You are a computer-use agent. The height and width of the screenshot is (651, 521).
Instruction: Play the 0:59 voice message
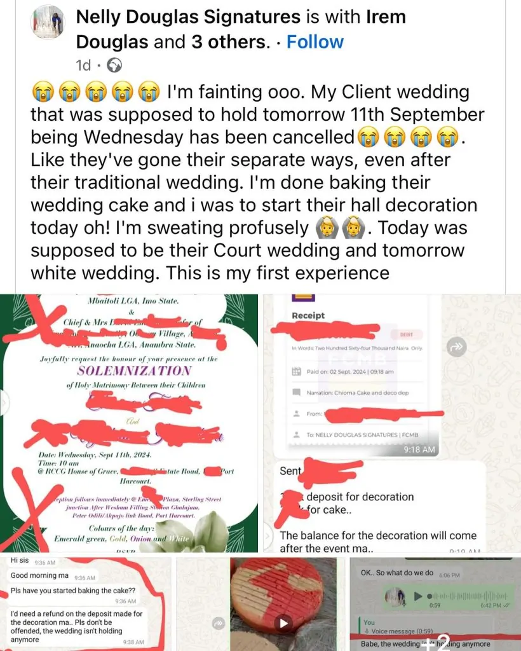coord(417,596)
